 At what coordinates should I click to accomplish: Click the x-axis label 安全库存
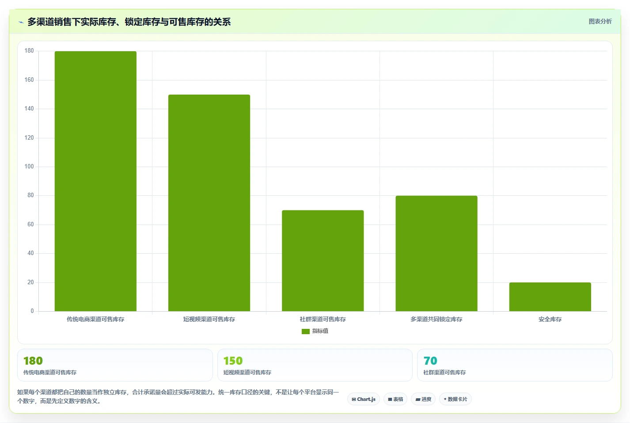click(550, 319)
